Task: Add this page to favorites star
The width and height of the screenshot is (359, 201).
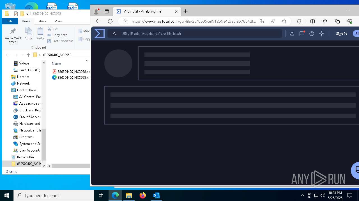Action: (x=284, y=21)
